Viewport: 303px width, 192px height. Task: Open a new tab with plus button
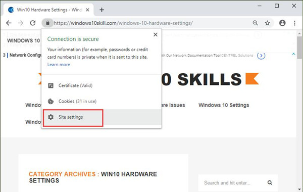coord(102,10)
